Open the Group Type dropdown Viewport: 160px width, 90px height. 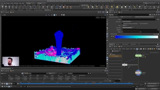click(x=127, y=22)
